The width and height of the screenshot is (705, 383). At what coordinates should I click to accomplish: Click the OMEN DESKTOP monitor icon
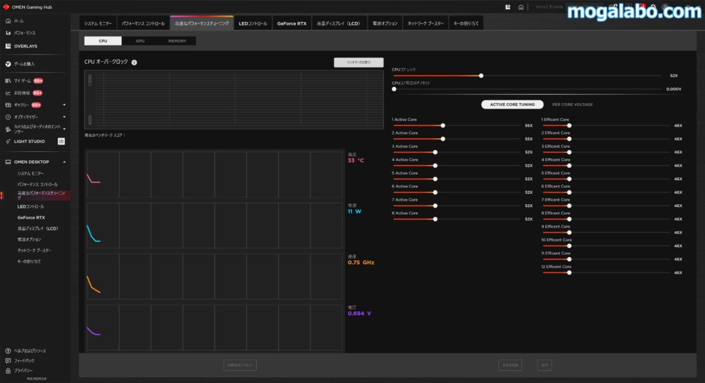8,162
